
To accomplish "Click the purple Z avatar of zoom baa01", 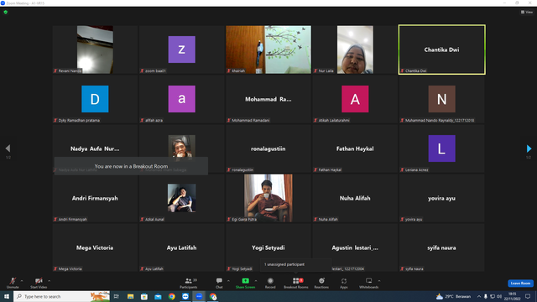I will click(x=182, y=49).
